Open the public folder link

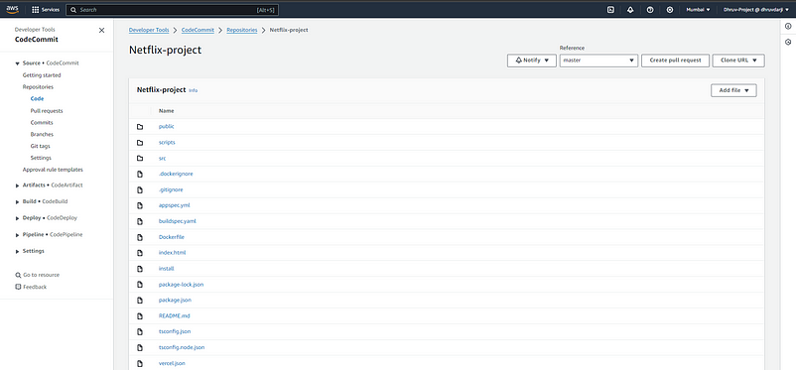[x=167, y=127]
